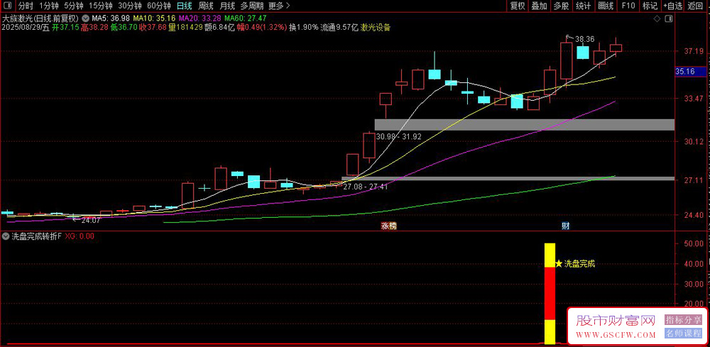Click the 返回 back button

694,6
